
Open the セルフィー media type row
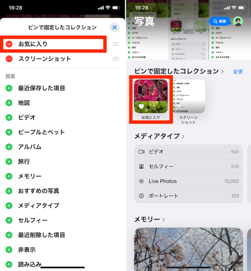click(x=188, y=167)
